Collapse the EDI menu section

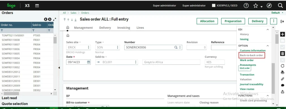coord(268,29)
